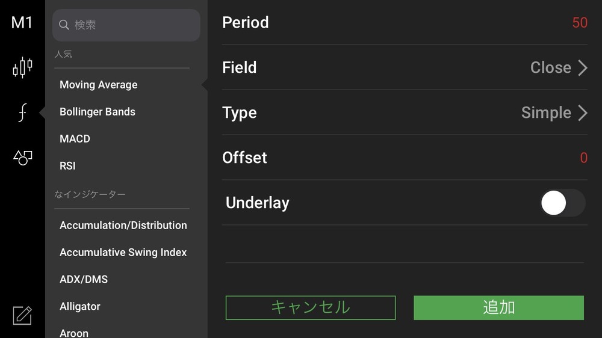Open the indicators function icon

coord(23,112)
